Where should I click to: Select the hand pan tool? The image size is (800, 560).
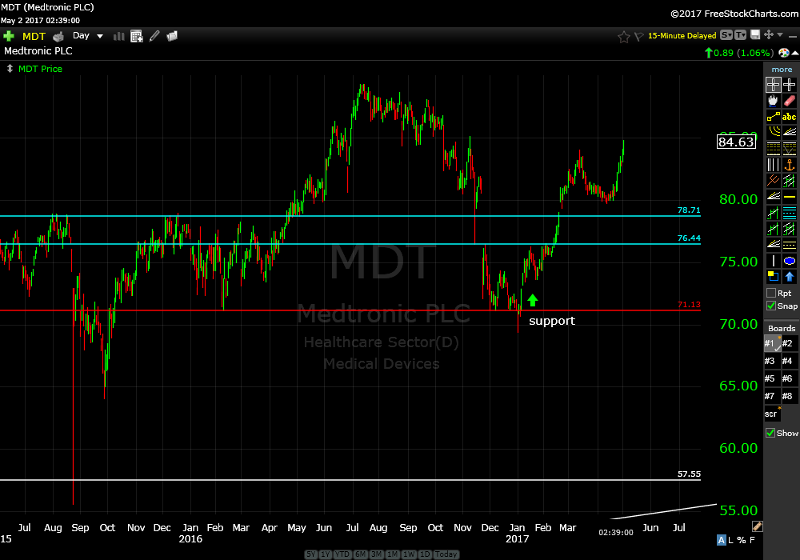[773, 101]
